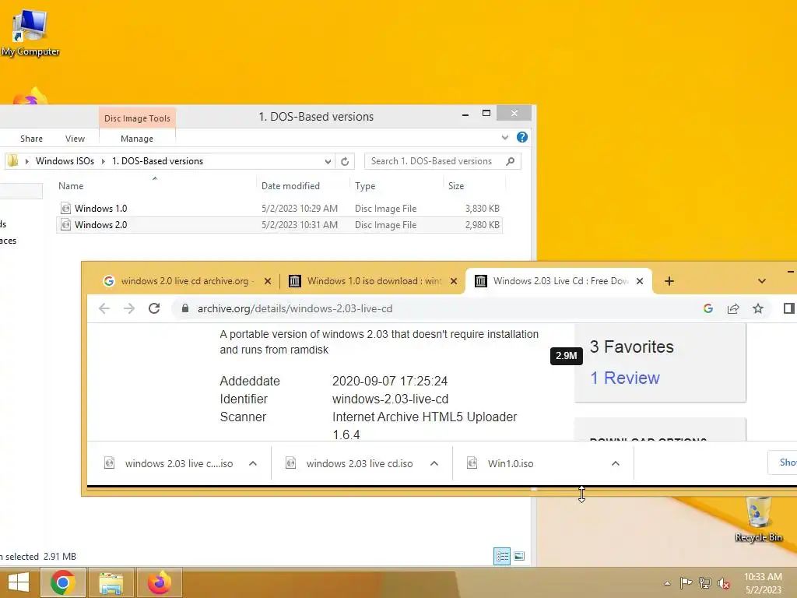Share this page from Chrome toolbar

(x=733, y=308)
